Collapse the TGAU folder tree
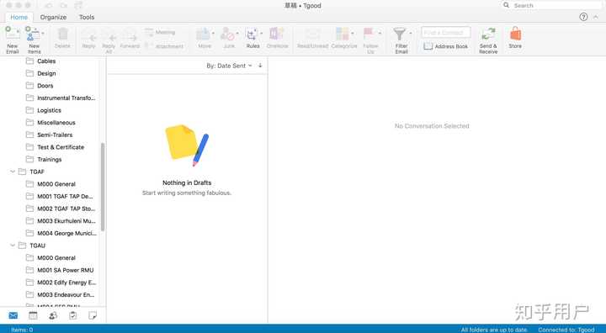The height and width of the screenshot is (333, 606). coord(13,245)
